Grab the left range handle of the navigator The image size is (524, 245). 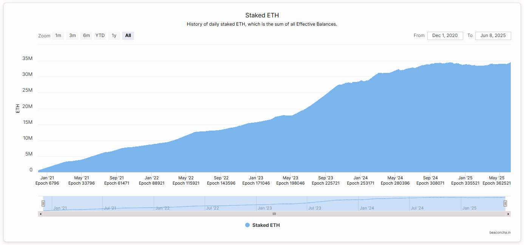[x=44, y=203]
